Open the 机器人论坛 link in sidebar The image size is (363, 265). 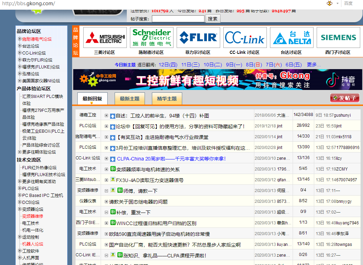pyautogui.click(x=33, y=244)
